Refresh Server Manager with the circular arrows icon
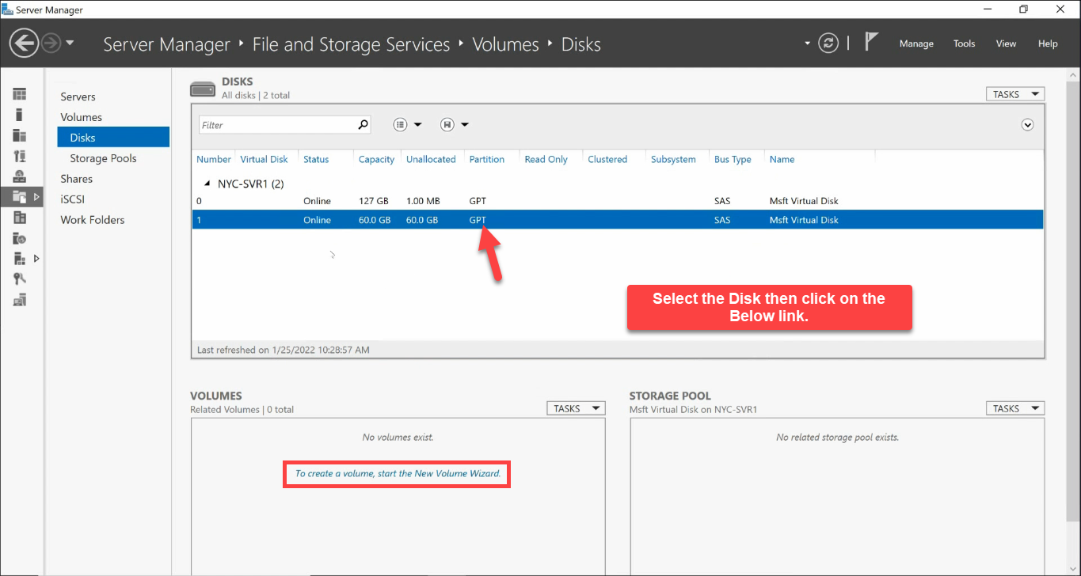 click(828, 43)
